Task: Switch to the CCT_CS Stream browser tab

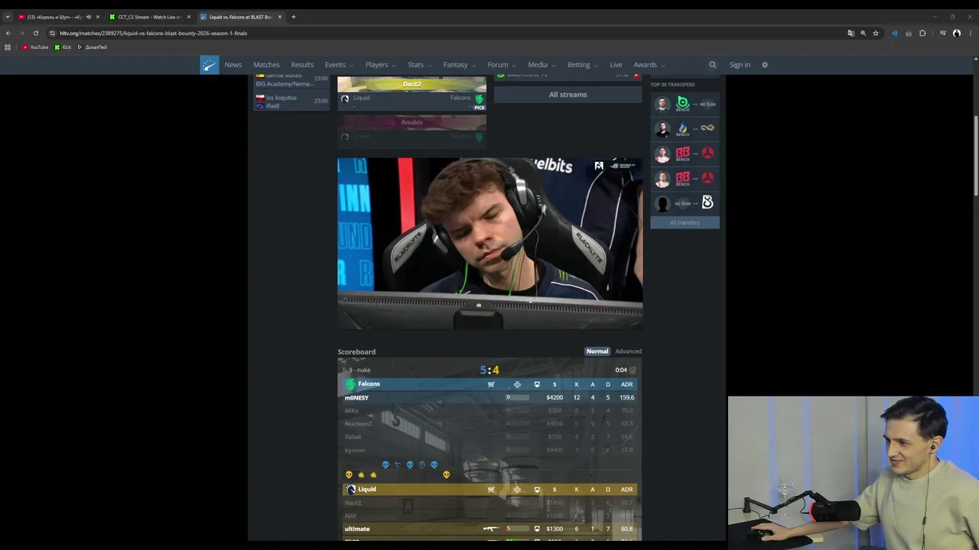Action: (x=149, y=17)
